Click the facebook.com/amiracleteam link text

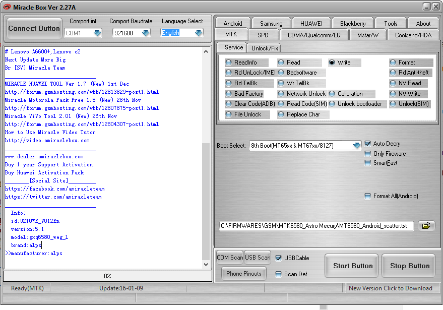tap(55, 189)
